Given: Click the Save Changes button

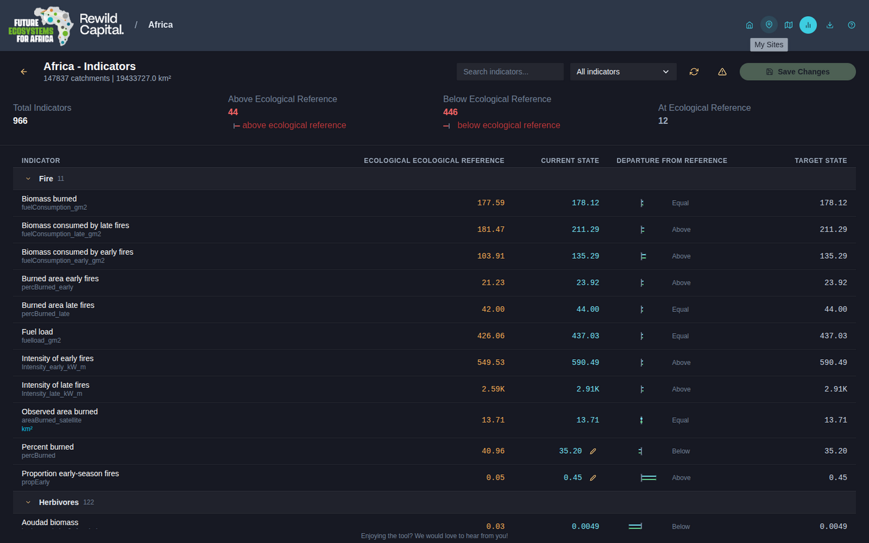Looking at the screenshot, I should (x=798, y=72).
